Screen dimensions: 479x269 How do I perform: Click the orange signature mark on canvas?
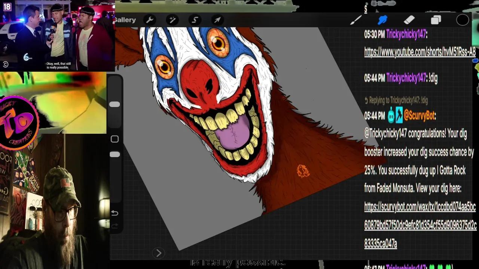[303, 171]
